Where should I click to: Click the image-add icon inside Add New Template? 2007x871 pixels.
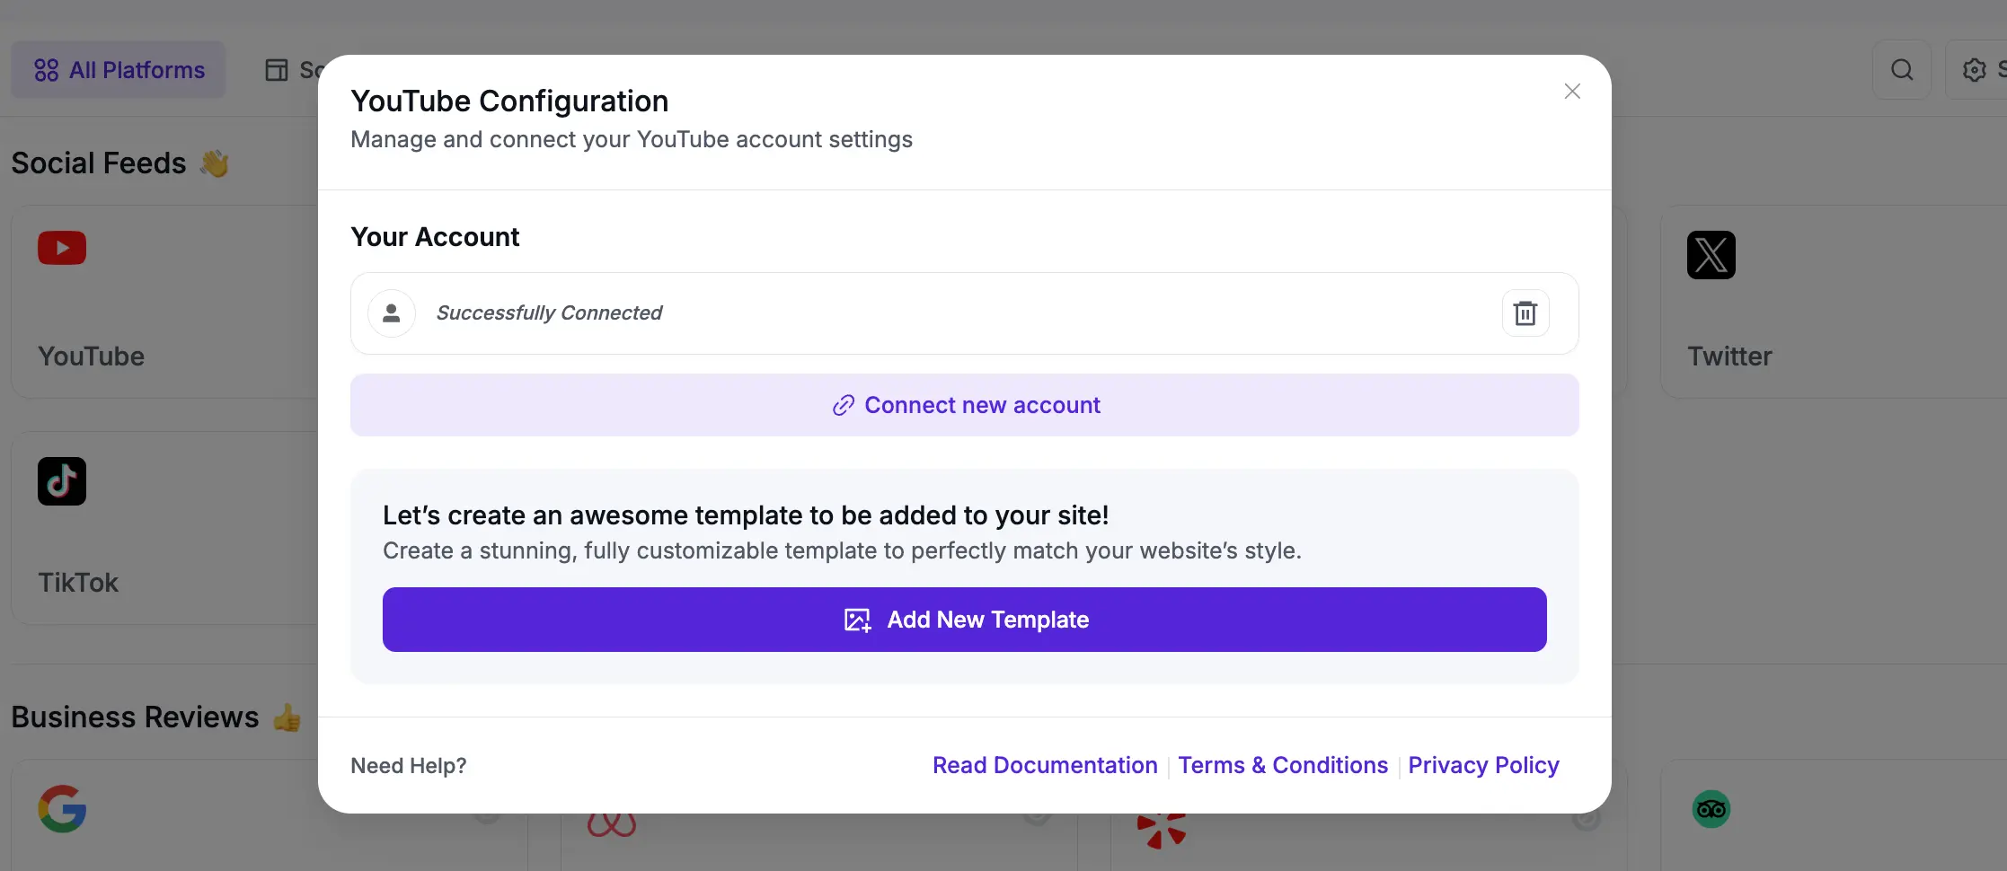857,620
